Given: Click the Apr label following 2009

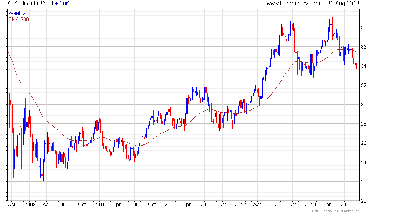Looking at the screenshot, I should [46, 205].
